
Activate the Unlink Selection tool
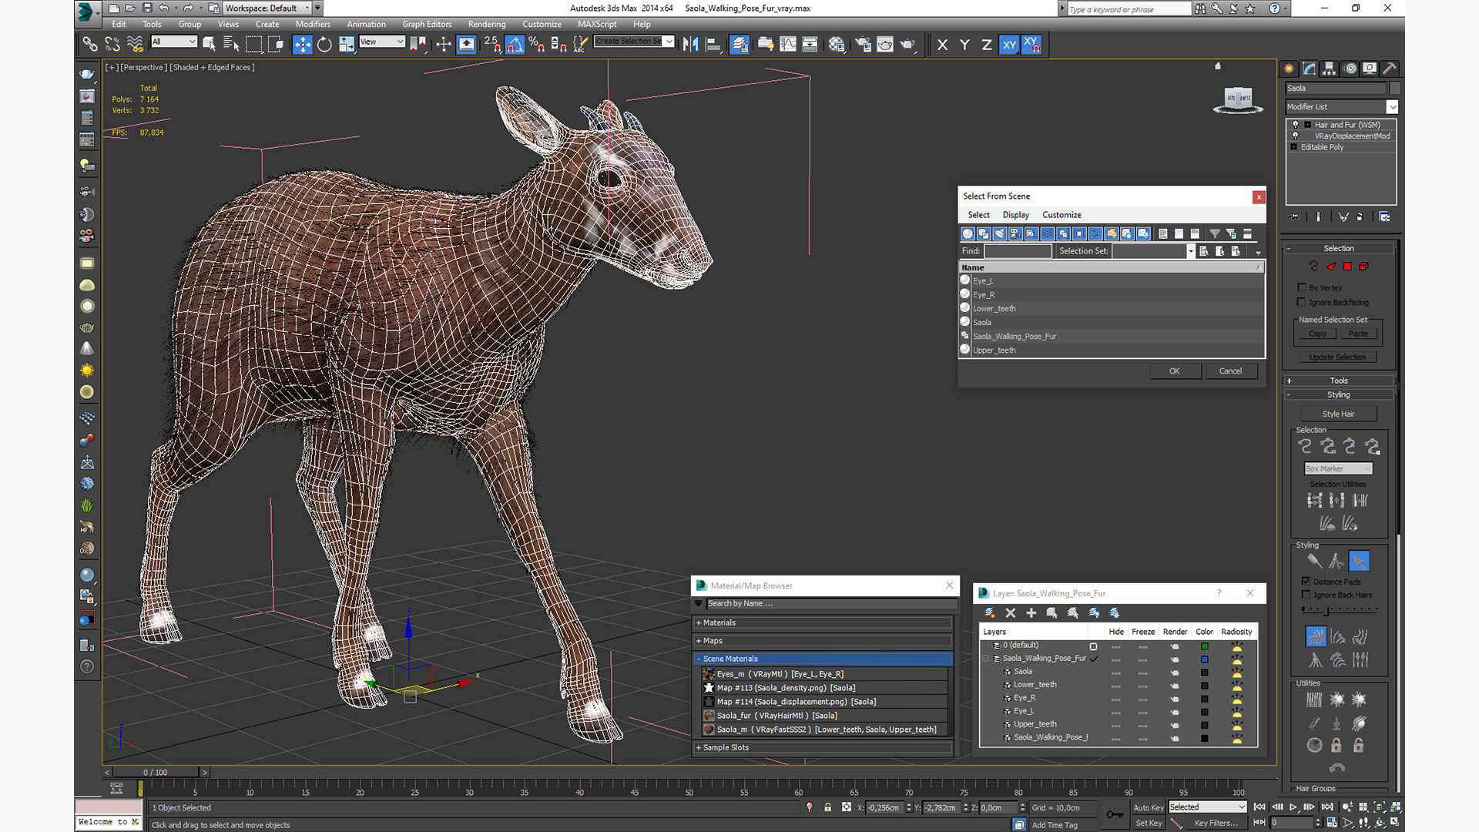112,45
